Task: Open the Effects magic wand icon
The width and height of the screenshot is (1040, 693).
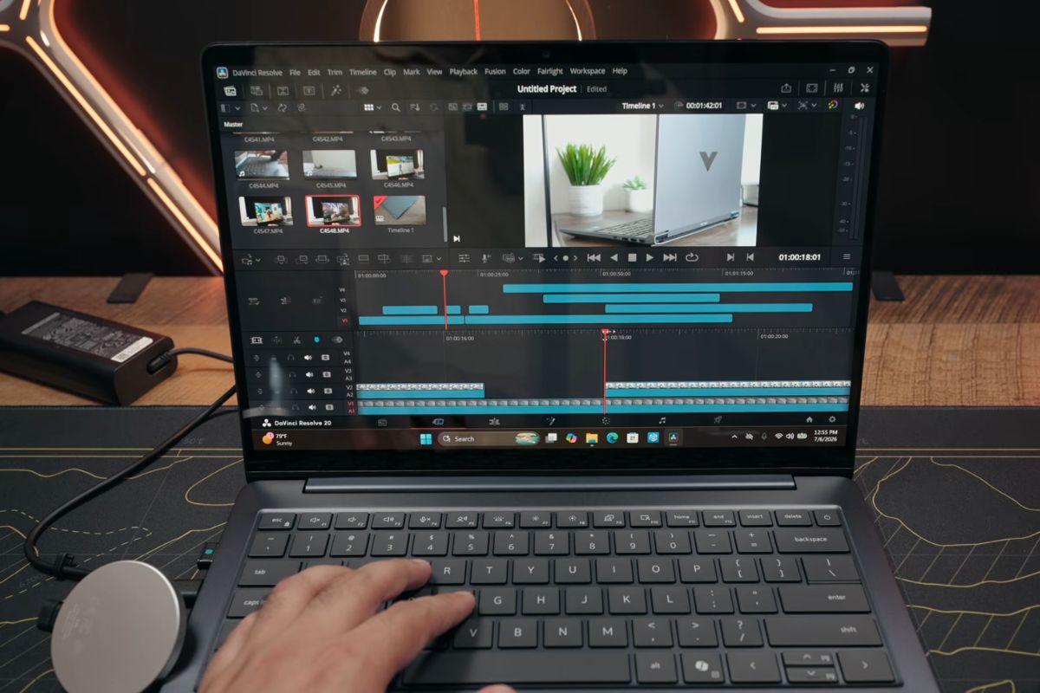Action: (x=336, y=90)
